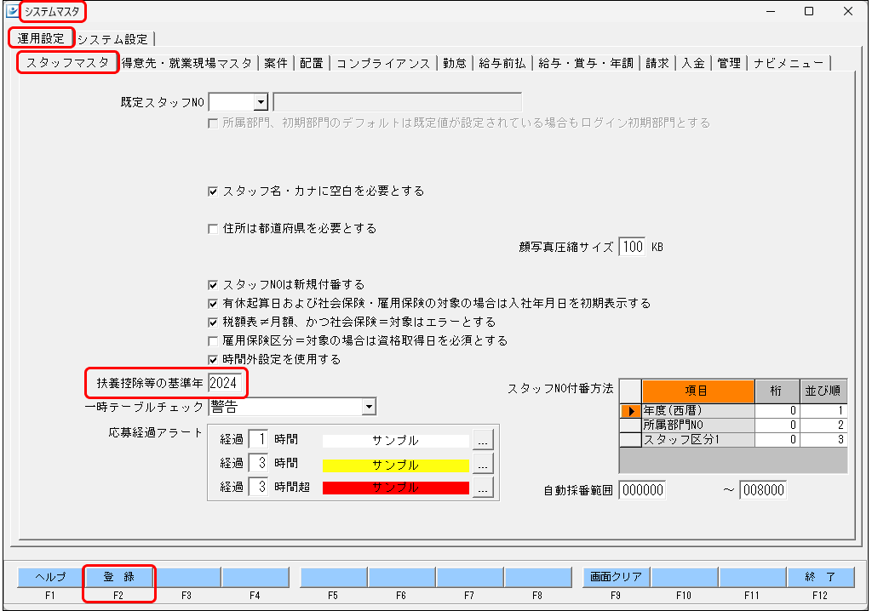Enable 資格取得日を必須とする checkbox
This screenshot has width=872, height=611.
(212, 341)
